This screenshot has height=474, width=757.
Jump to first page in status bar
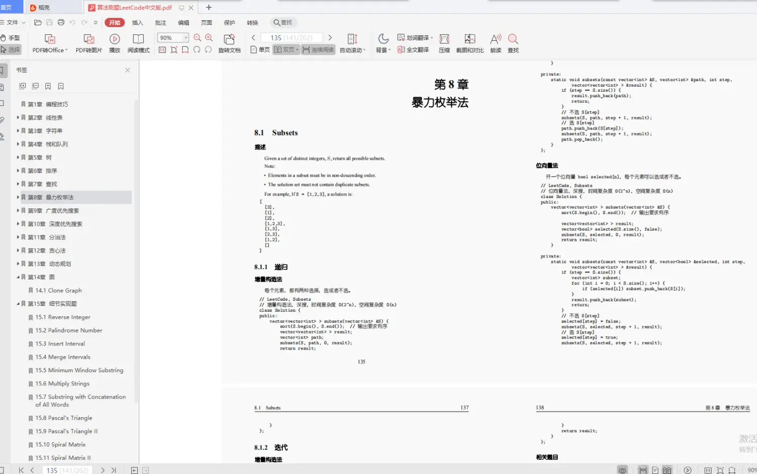21,470
